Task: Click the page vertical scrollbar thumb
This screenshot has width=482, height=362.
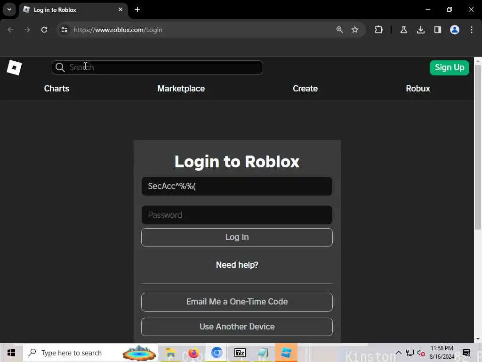Action: (478, 147)
